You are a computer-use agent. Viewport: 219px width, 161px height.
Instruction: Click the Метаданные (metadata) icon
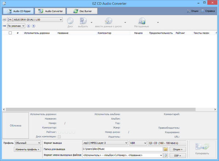143,21
